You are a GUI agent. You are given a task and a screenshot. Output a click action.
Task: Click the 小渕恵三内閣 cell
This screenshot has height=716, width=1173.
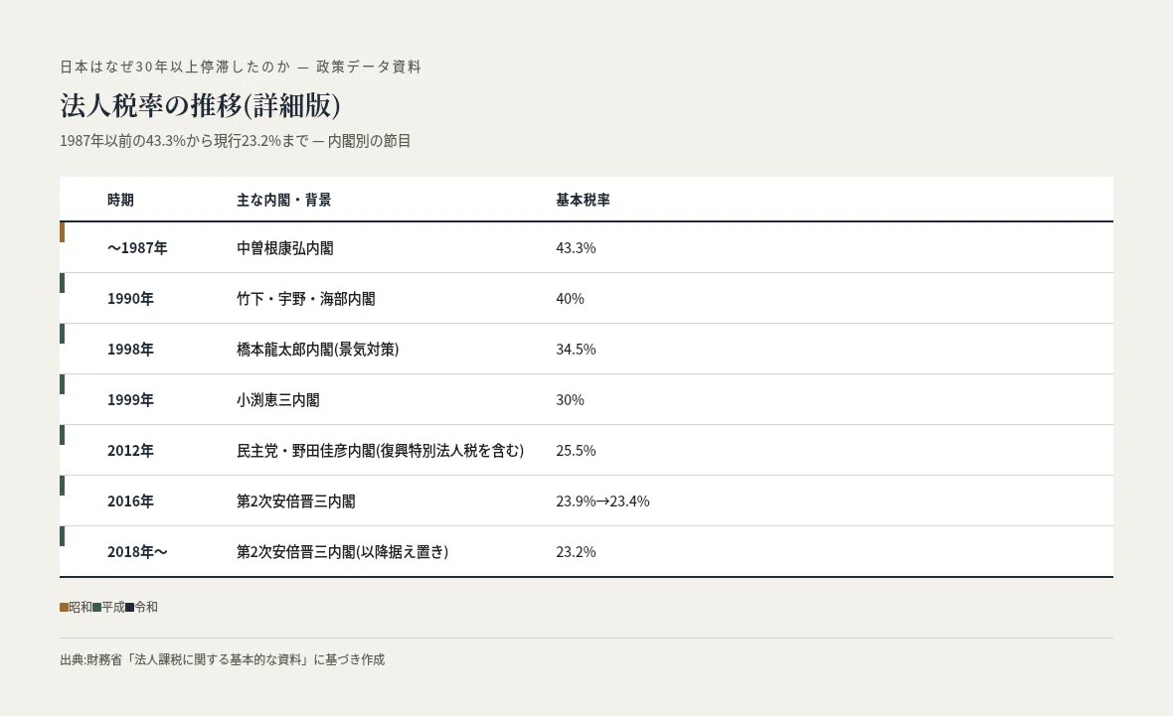pyautogui.click(x=278, y=400)
